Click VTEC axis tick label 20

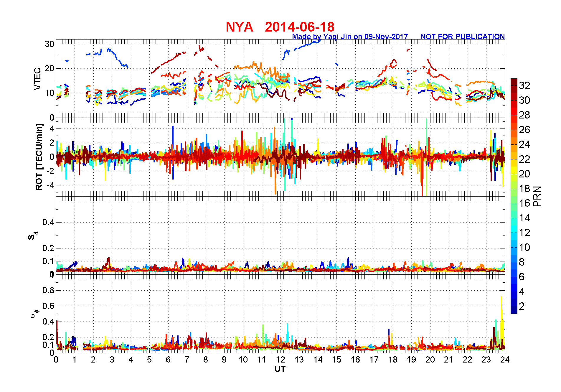pyautogui.click(x=49, y=68)
